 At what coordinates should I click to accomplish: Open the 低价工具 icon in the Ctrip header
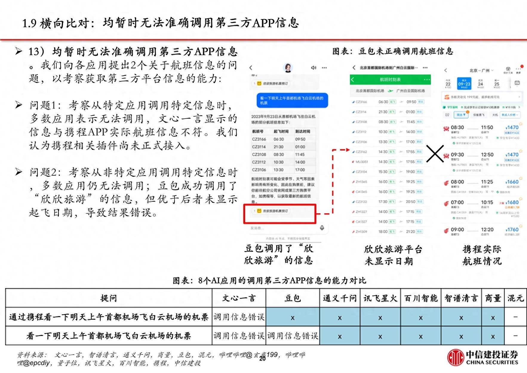(x=508, y=70)
